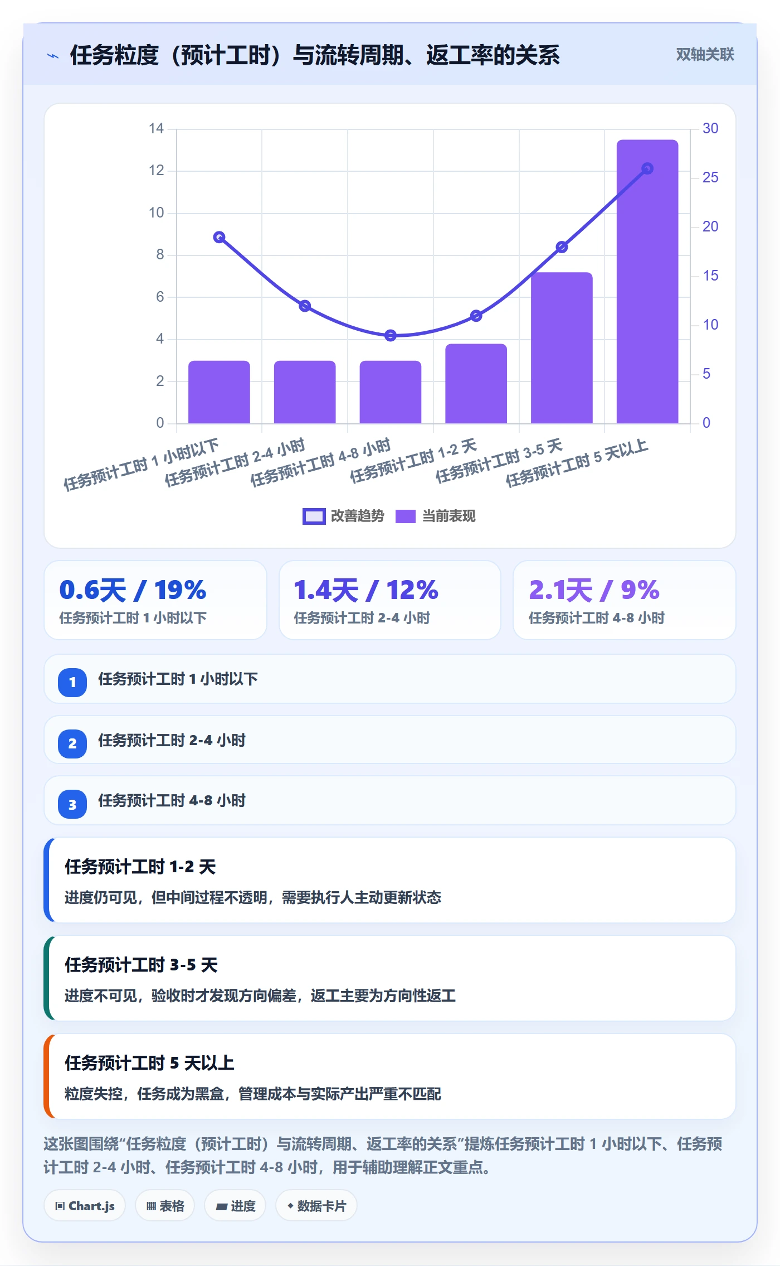The width and height of the screenshot is (780, 1266).
Task: Click the bar for 1-2 天
Action: coord(476,384)
